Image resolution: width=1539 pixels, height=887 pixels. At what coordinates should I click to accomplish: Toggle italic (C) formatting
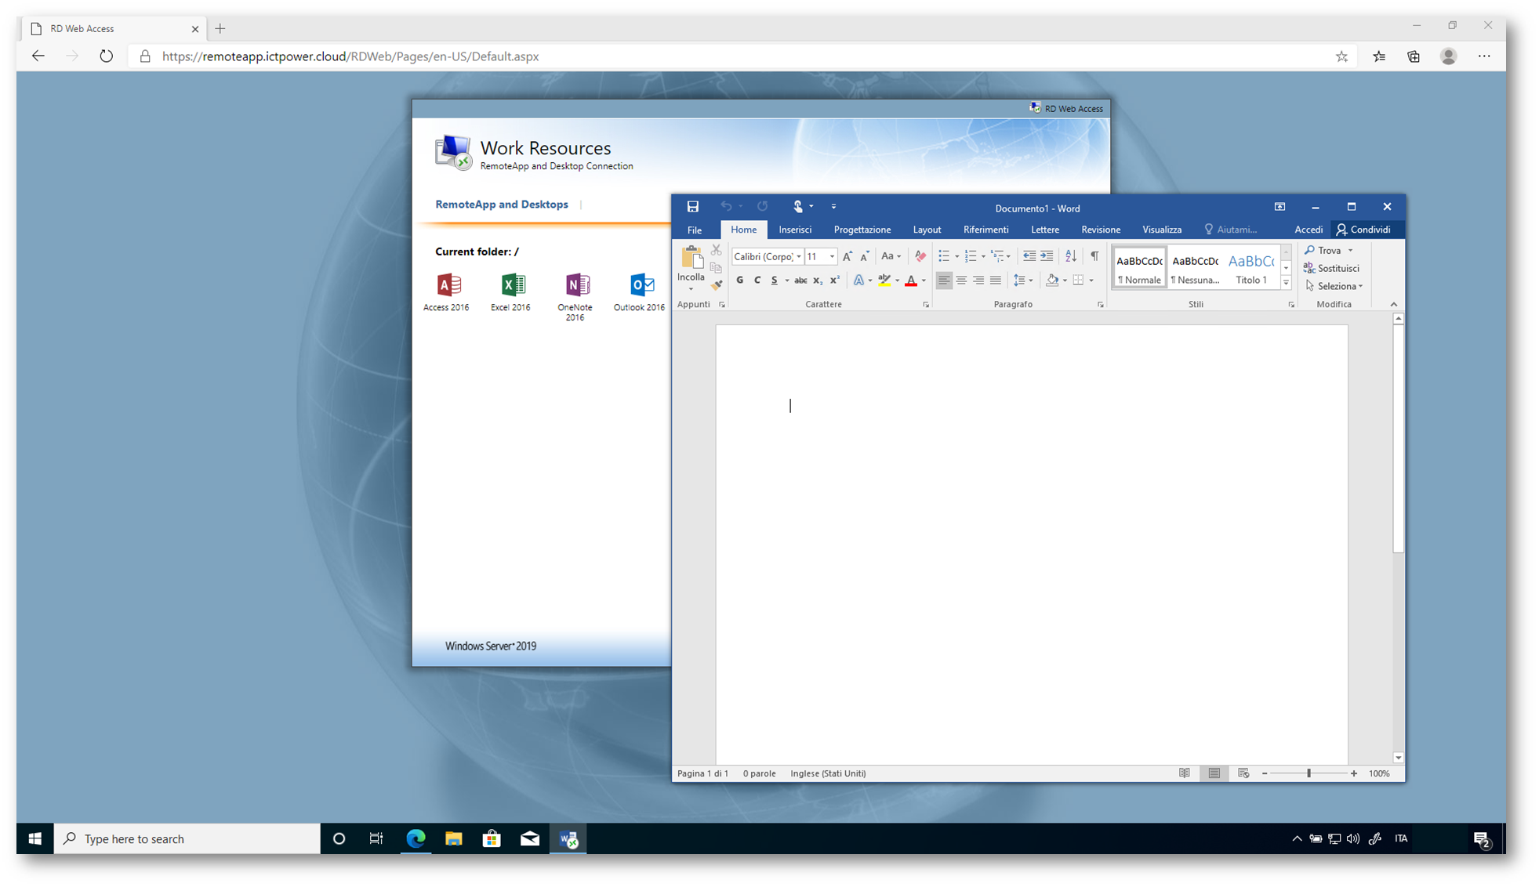click(x=757, y=281)
